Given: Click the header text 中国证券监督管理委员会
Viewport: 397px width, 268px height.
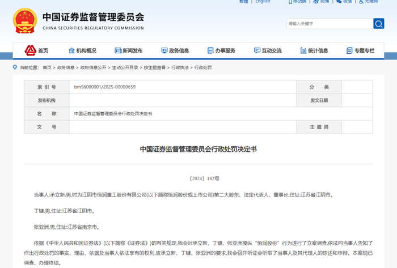Looking at the screenshot, I should (x=94, y=17).
